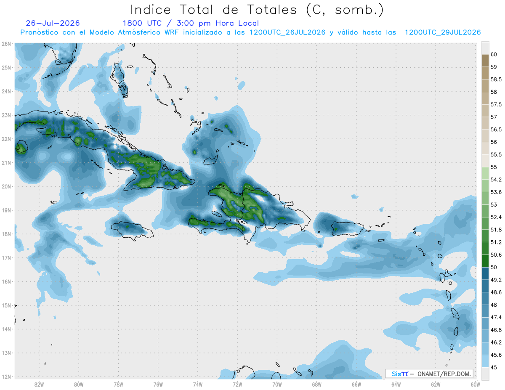Viewport: 505px width, 390px height.
Task: Click the colorbar label '46.2'
Action: click(x=496, y=342)
